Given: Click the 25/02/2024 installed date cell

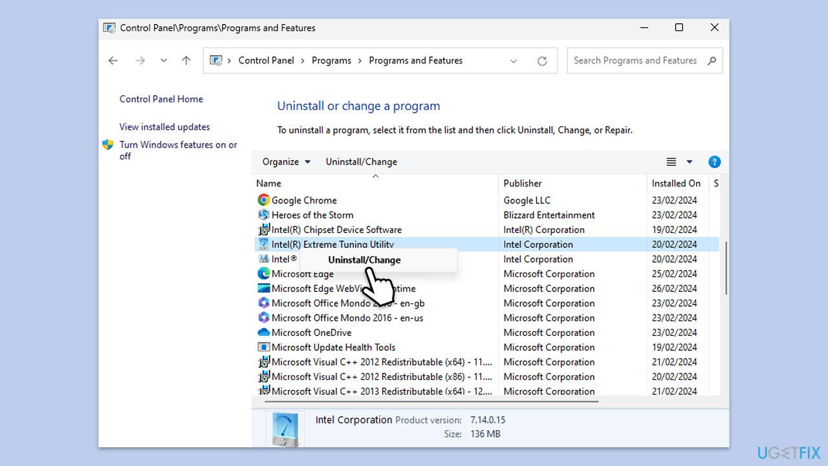Looking at the screenshot, I should tap(674, 274).
